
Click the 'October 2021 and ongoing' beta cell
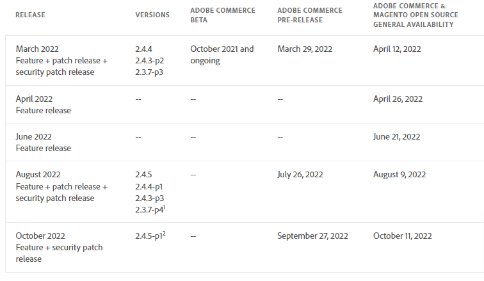(222, 54)
